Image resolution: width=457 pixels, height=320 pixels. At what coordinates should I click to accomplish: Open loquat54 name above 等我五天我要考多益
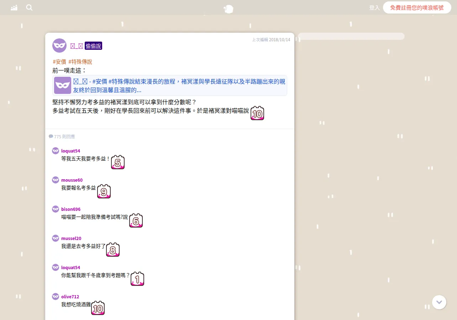[70, 151]
